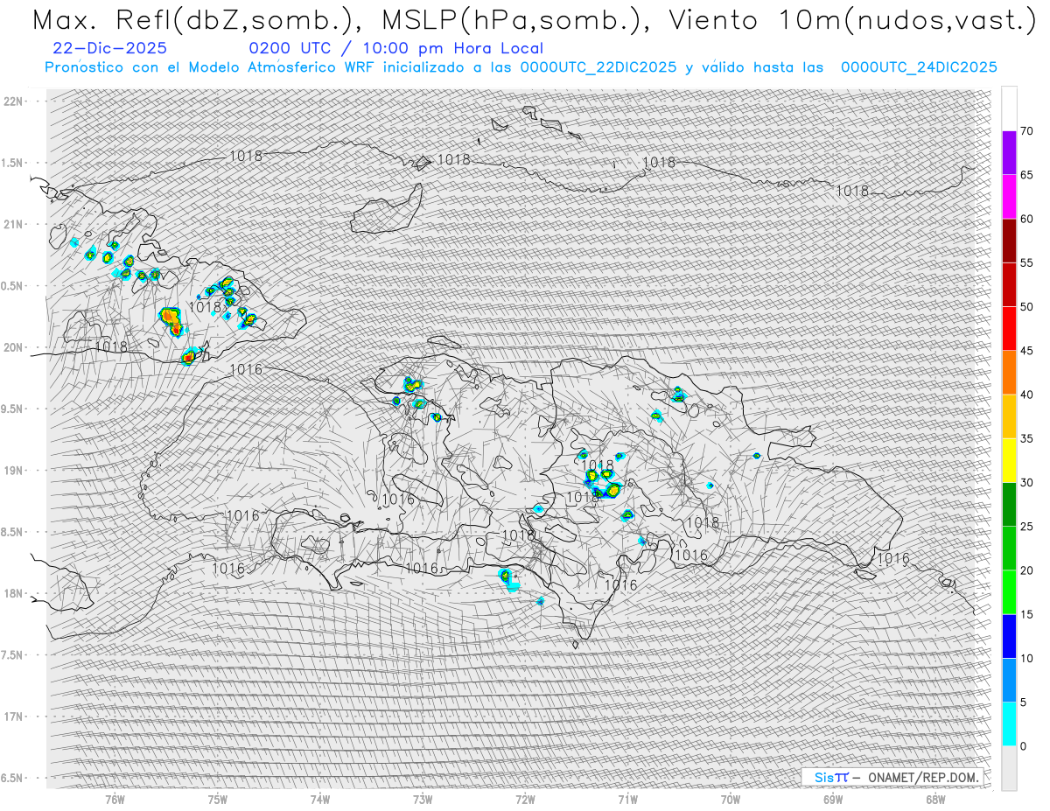1050x811 pixels.
Task: Click the '22N' latitude label
Action: [12, 101]
